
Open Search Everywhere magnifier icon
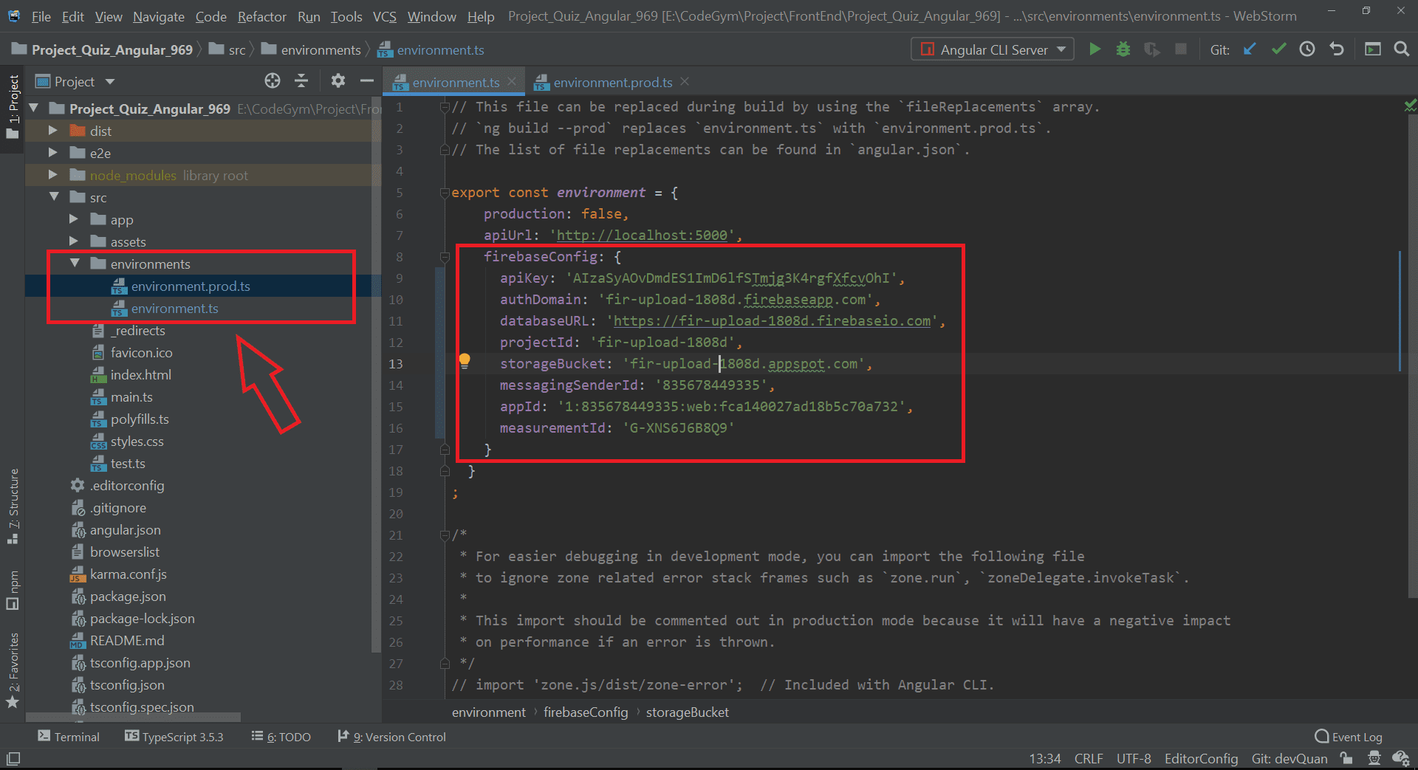[x=1401, y=49]
